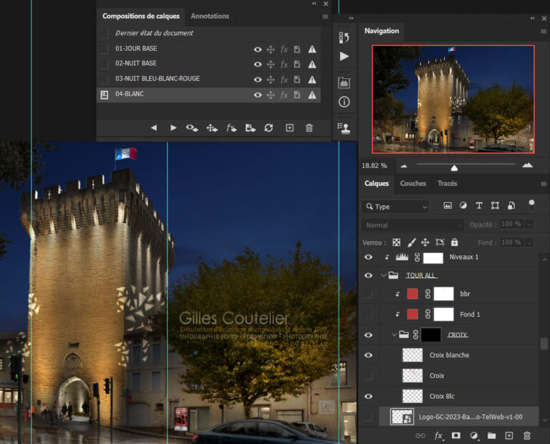Image resolution: width=550 pixels, height=444 pixels.
Task: Open the layer filter Type dropdown
Action: pyautogui.click(x=395, y=207)
